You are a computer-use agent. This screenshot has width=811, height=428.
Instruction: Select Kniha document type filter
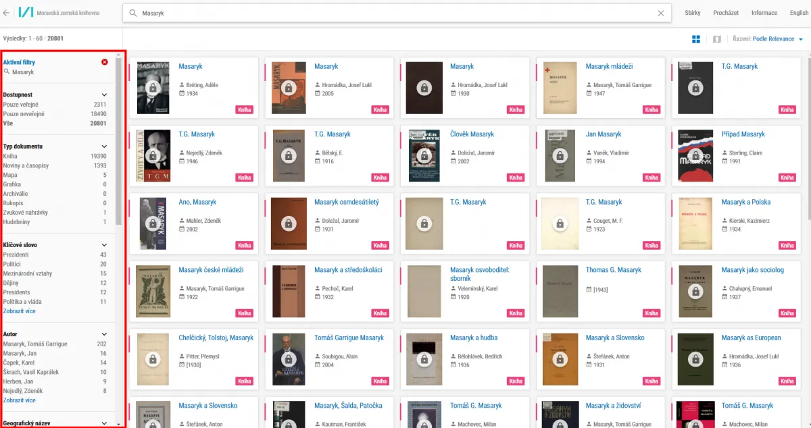[10, 156]
